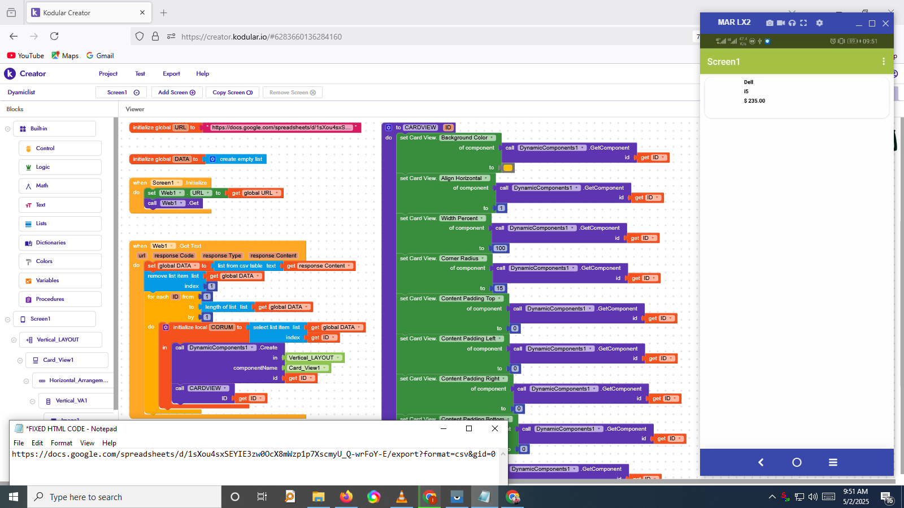Open MAR LX2 settings gear
Screen dimensions: 904x508
click(819, 23)
